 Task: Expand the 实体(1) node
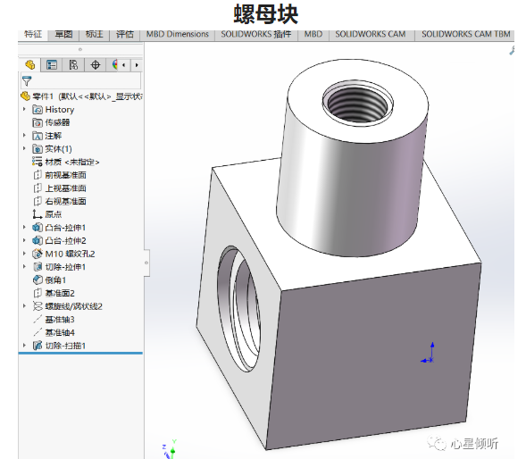pos(24,148)
